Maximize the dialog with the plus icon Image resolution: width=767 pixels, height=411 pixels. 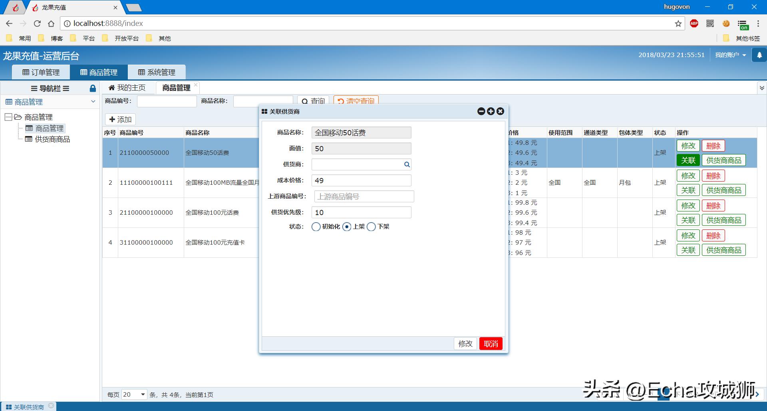click(x=491, y=112)
